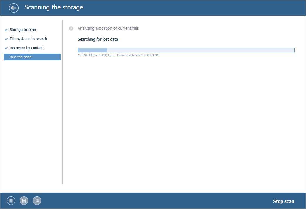Open the File systems to search step

(28, 39)
